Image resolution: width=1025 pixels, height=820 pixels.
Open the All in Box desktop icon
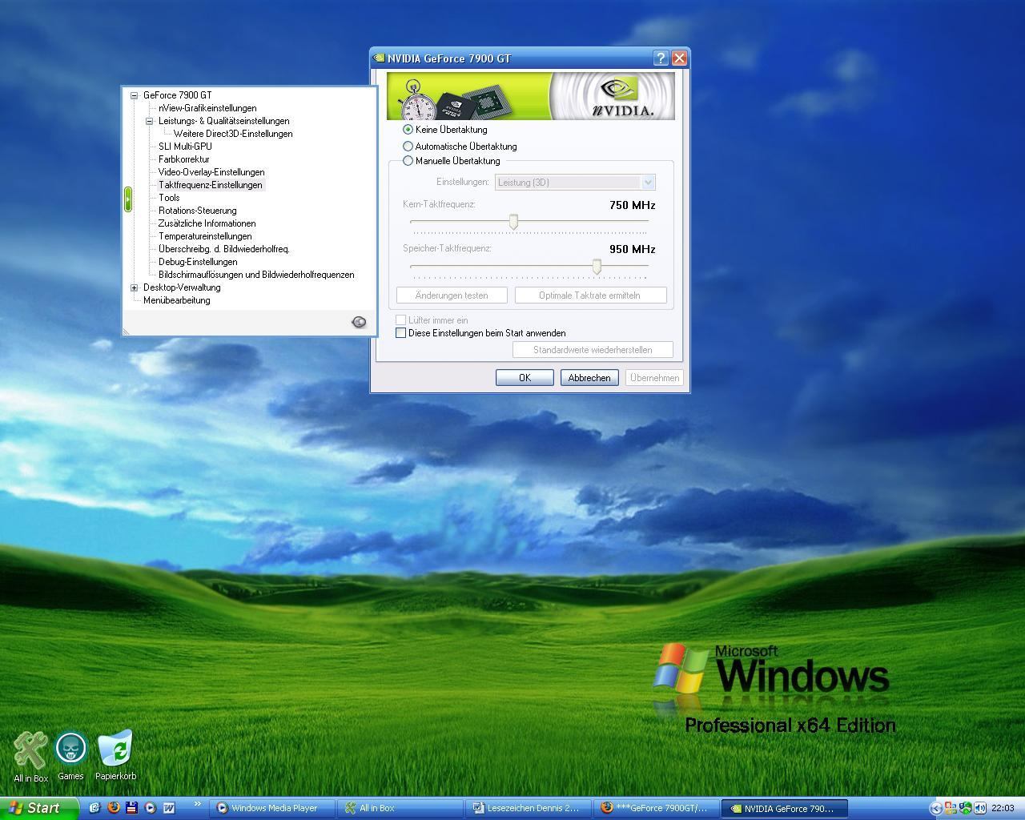[x=30, y=757]
